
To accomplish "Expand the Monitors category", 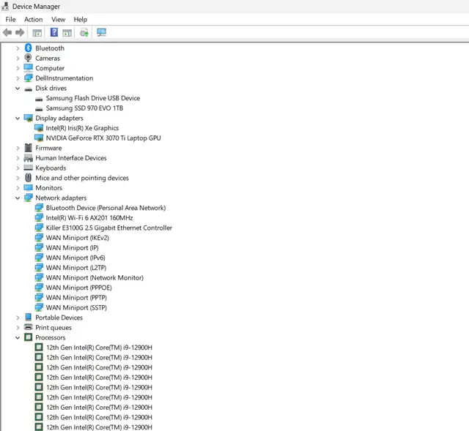I will (x=18, y=188).
